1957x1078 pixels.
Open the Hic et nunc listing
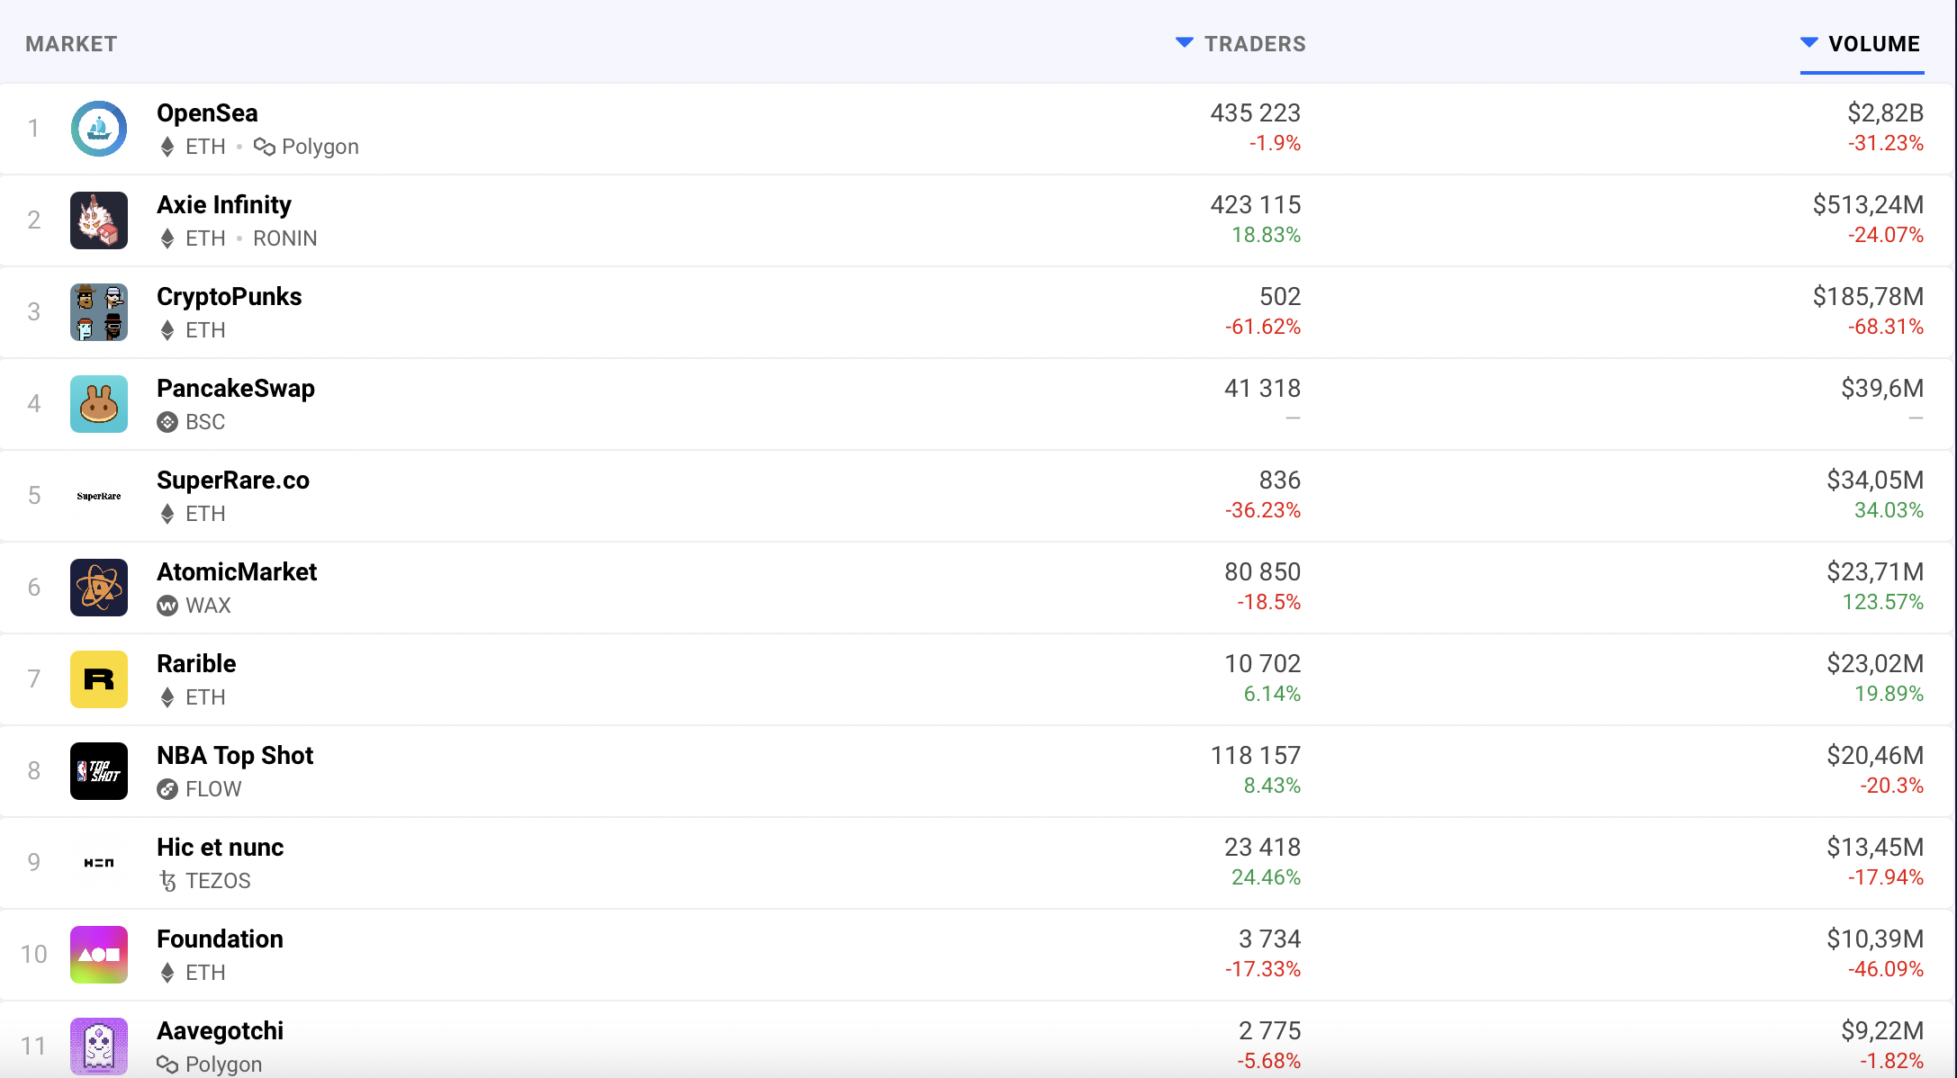click(220, 848)
